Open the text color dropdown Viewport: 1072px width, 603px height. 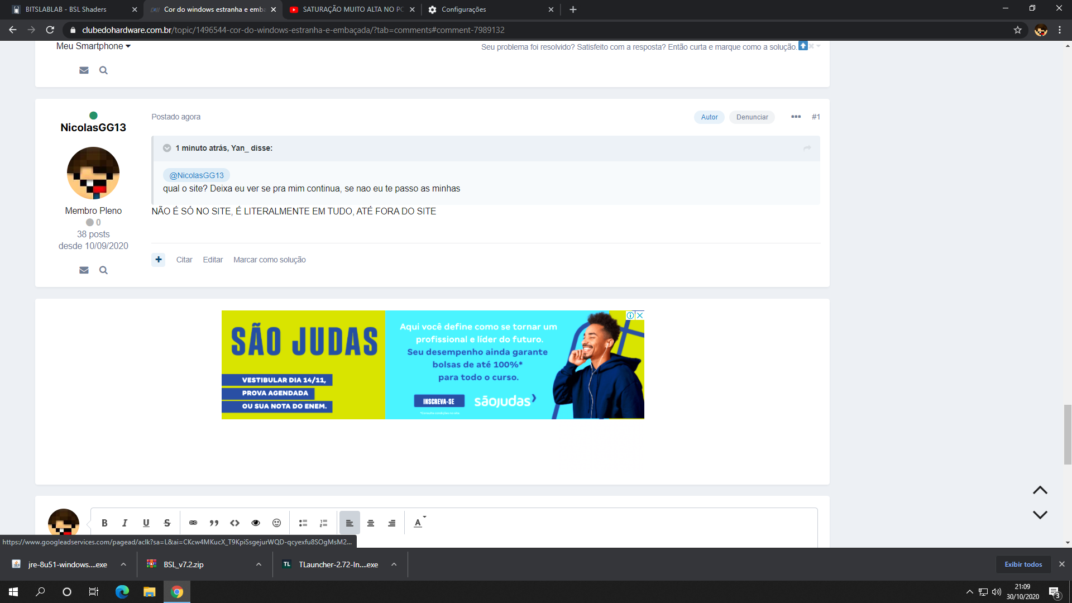(x=420, y=523)
